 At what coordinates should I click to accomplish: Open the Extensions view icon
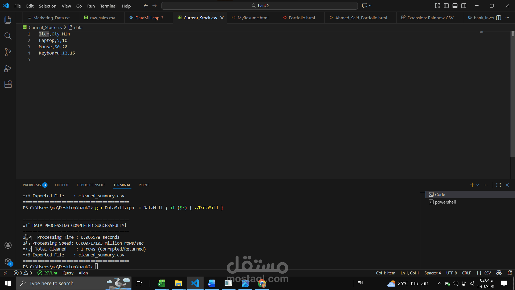8,84
